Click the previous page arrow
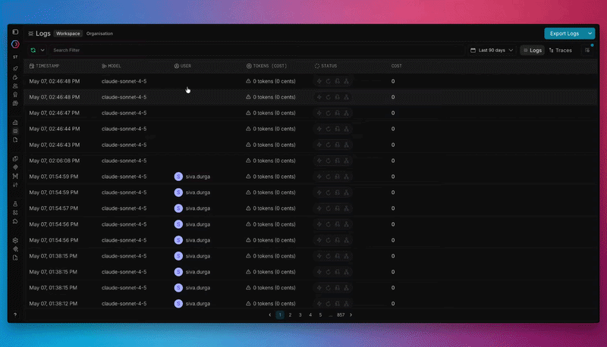The width and height of the screenshot is (607, 347). (x=270, y=315)
